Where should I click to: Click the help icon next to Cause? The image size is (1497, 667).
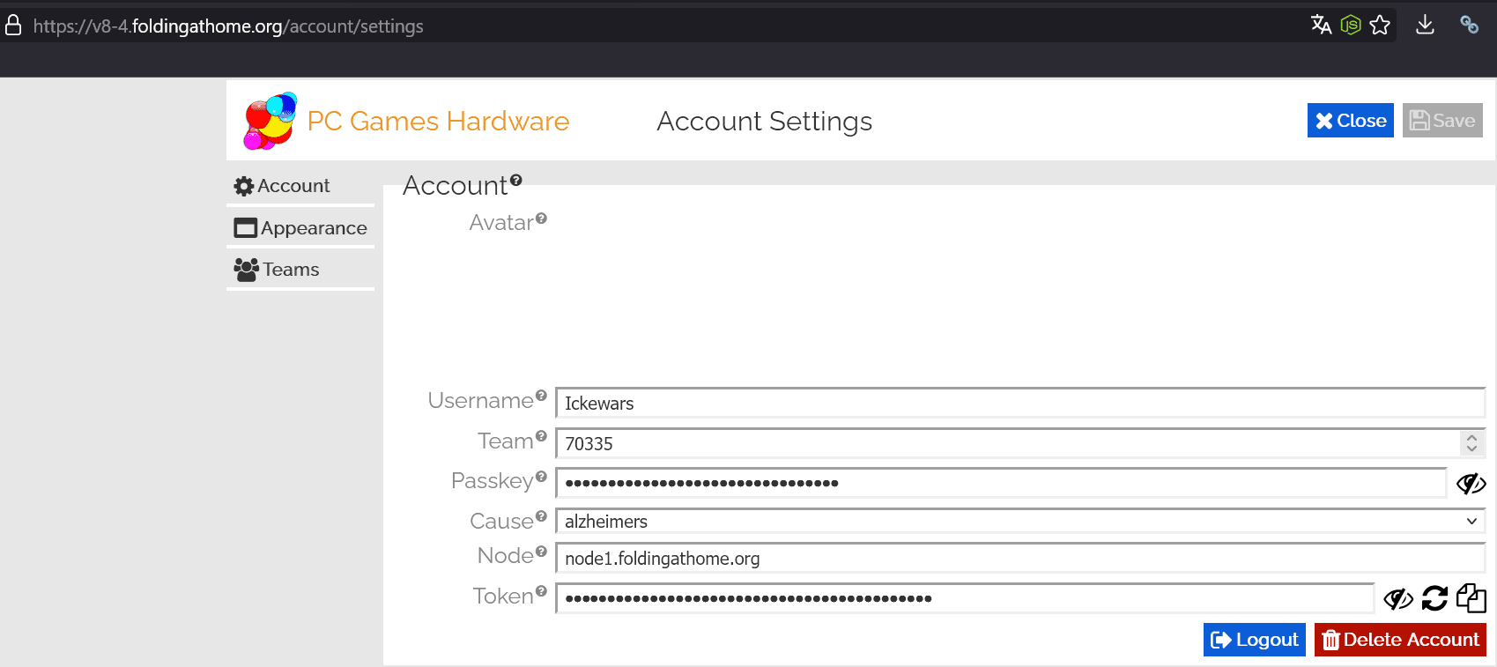pos(541,516)
